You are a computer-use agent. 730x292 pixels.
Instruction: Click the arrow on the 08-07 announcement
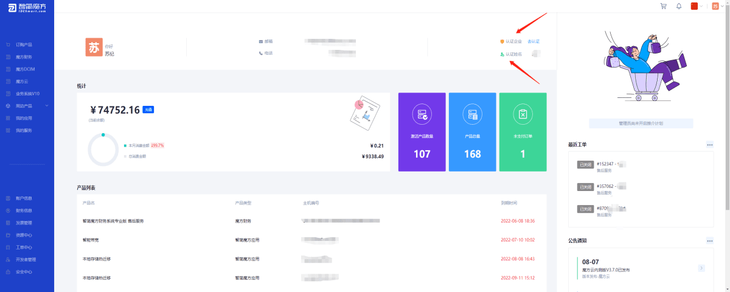click(x=701, y=268)
